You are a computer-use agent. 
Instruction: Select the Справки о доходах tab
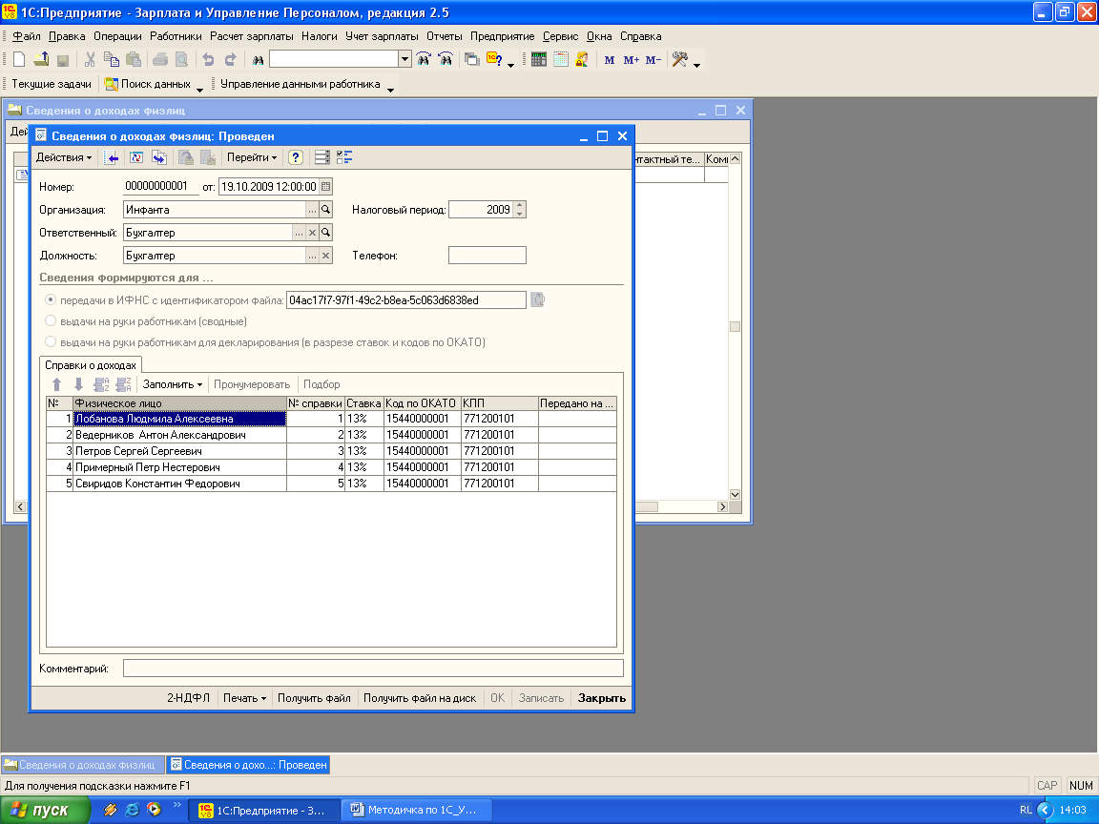pyautogui.click(x=91, y=365)
